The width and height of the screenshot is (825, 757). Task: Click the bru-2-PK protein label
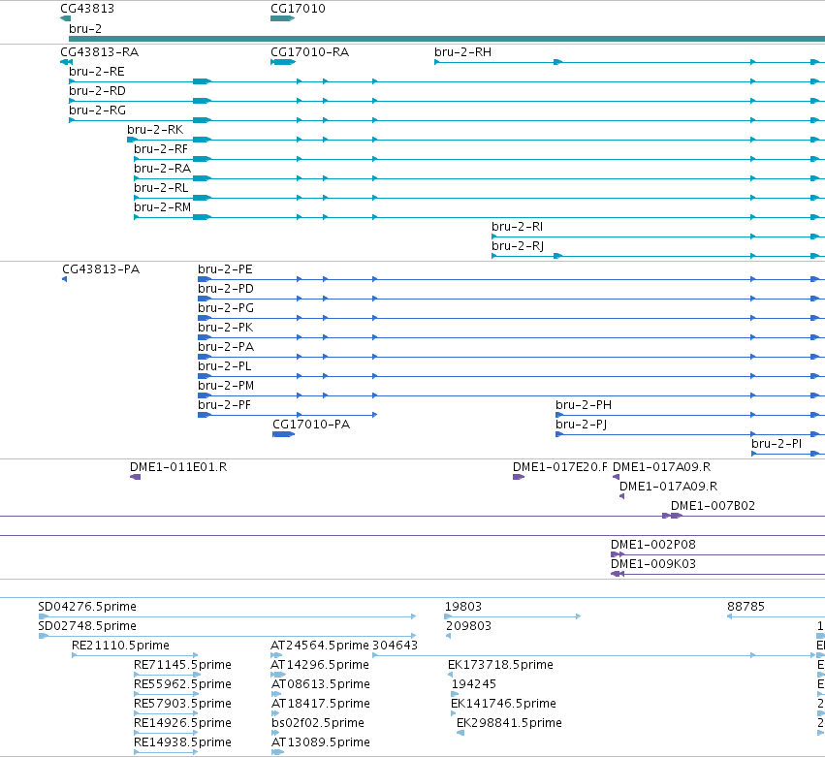click(226, 328)
